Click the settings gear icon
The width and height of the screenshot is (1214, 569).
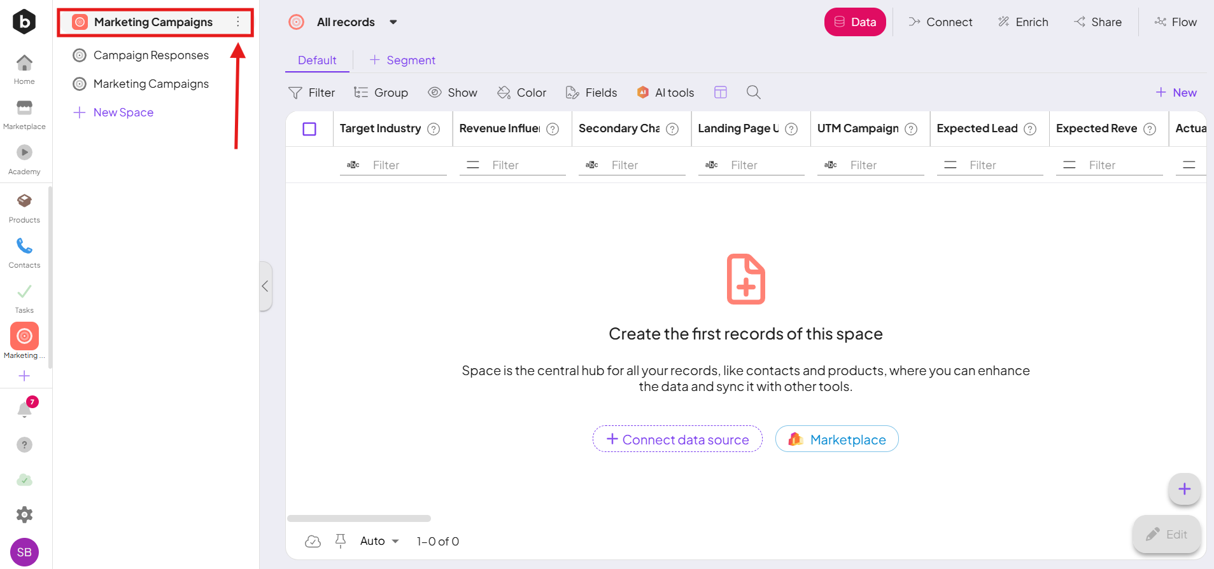(24, 514)
